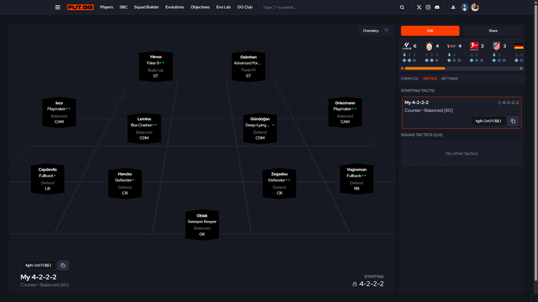Screen dimensions: 538x302
Task: Open the Instagram social icon
Action: (428, 7)
